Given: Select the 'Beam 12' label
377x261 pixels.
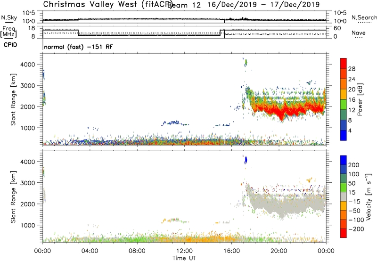Looking at the screenshot, I should point(184,5).
